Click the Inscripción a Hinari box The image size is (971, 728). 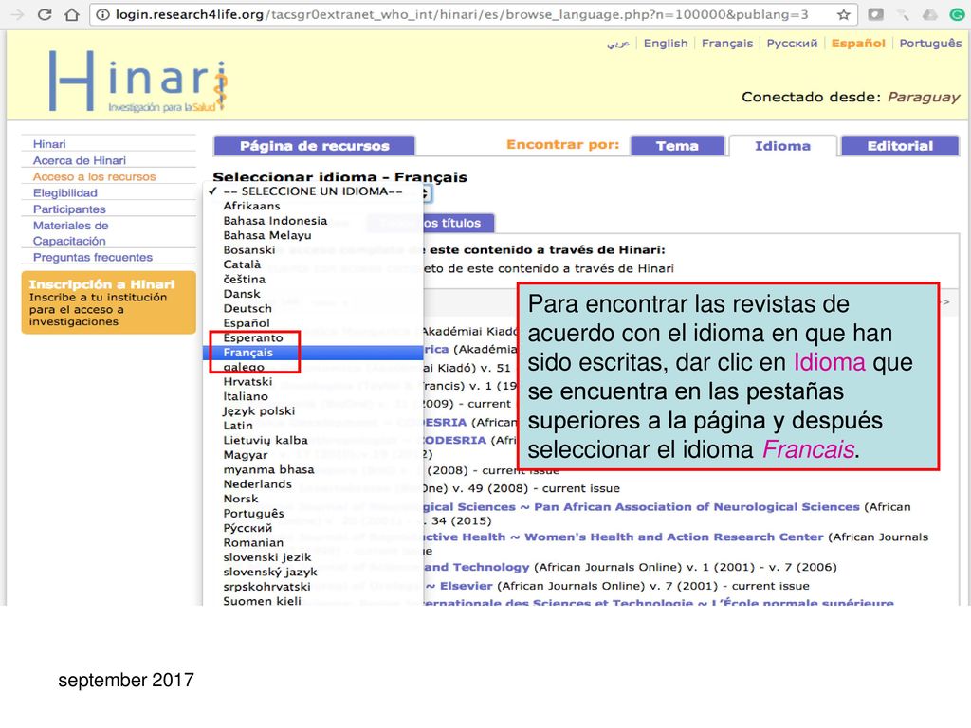click(x=108, y=302)
